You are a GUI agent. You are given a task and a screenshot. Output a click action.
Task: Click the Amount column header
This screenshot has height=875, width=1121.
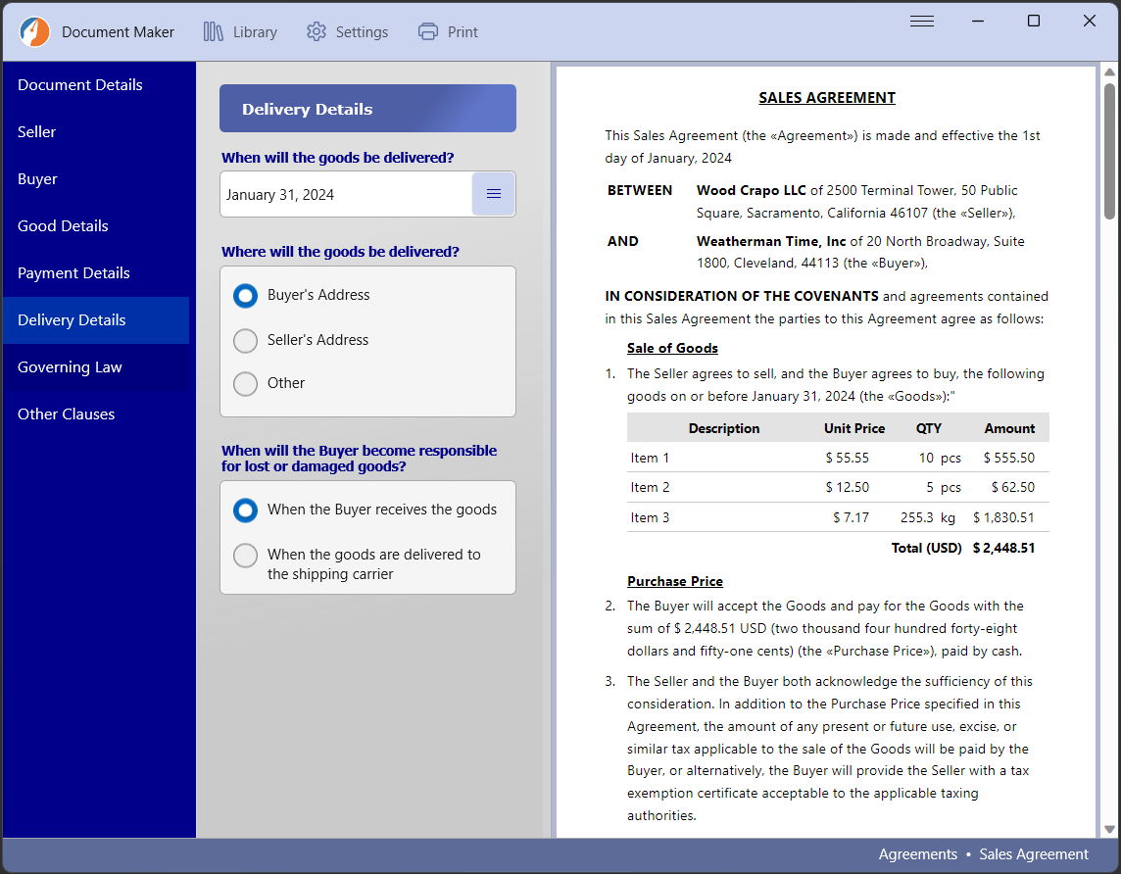(1008, 428)
